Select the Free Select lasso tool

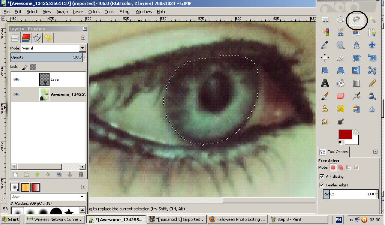(x=356, y=20)
